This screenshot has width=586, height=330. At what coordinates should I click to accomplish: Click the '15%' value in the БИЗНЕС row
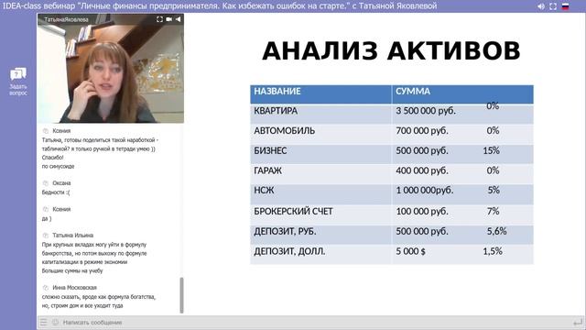coord(491,150)
